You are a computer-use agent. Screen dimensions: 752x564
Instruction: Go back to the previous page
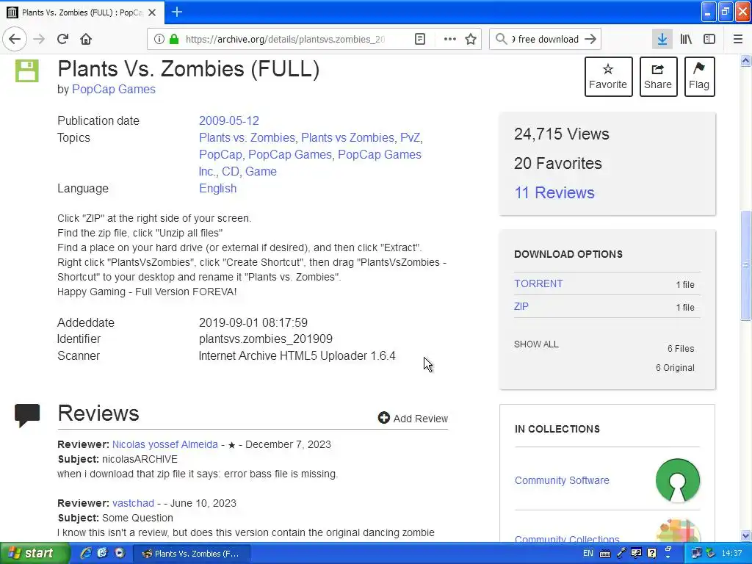point(15,39)
